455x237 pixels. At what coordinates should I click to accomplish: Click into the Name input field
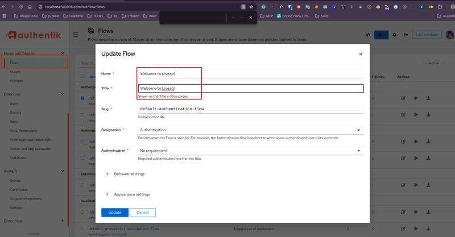click(x=251, y=74)
